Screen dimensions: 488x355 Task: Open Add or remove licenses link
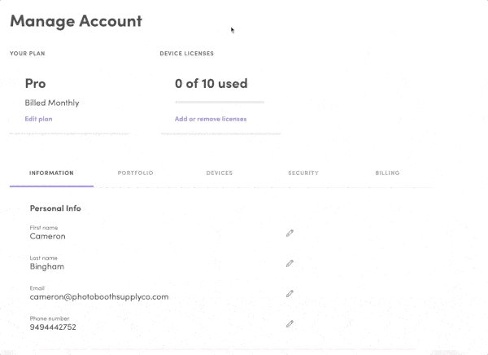pyautogui.click(x=211, y=119)
